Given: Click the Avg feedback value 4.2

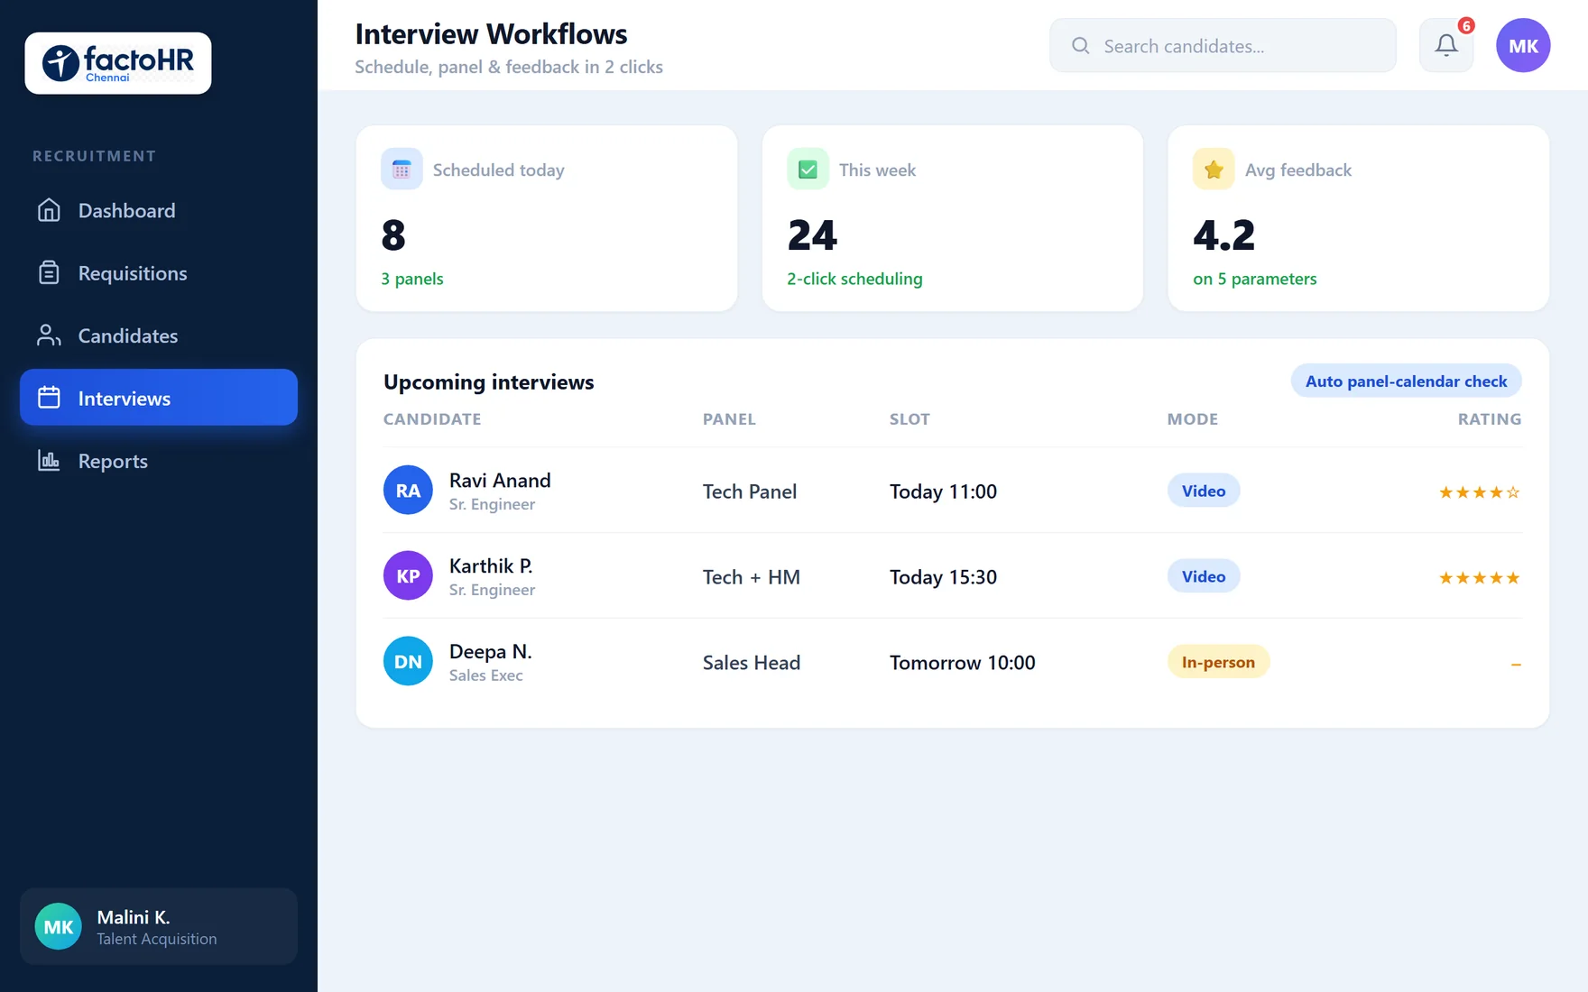Looking at the screenshot, I should (1224, 235).
